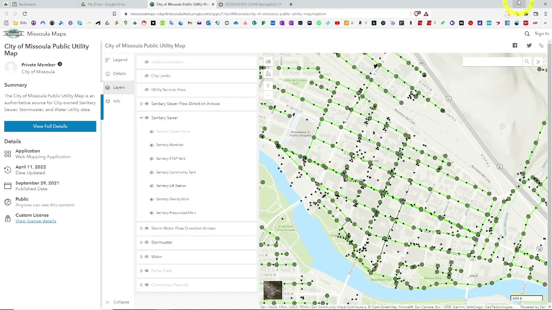The width and height of the screenshot is (552, 310).
Task: Toggle visibility of Water layer
Action: [x=147, y=257]
